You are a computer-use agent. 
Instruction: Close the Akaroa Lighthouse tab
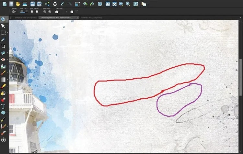77,18
